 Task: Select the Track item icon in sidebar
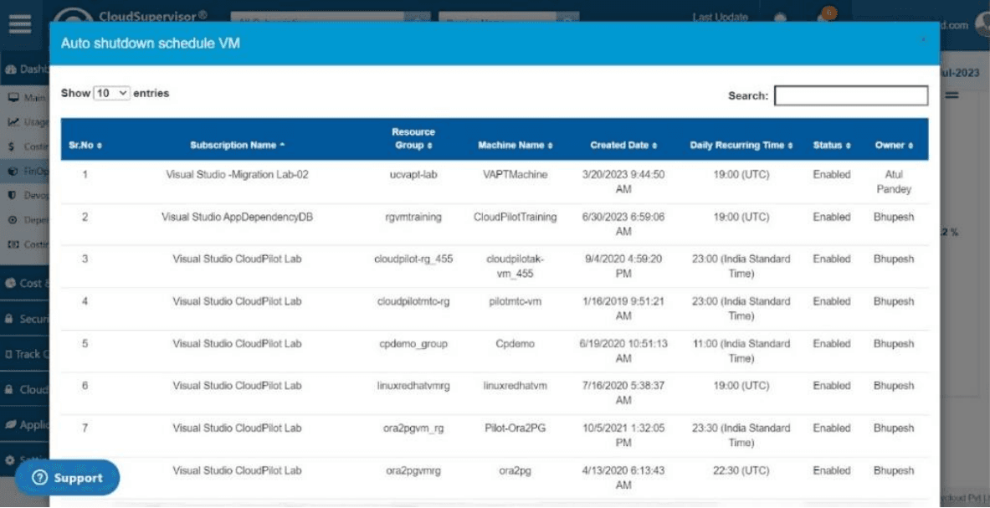pos(9,355)
